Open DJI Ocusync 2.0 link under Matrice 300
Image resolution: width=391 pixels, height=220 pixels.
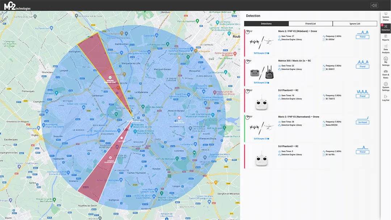click(x=261, y=83)
